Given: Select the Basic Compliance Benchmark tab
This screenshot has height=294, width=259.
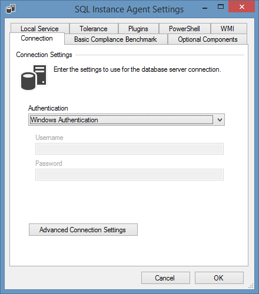Looking at the screenshot, I should pyautogui.click(x=116, y=39).
